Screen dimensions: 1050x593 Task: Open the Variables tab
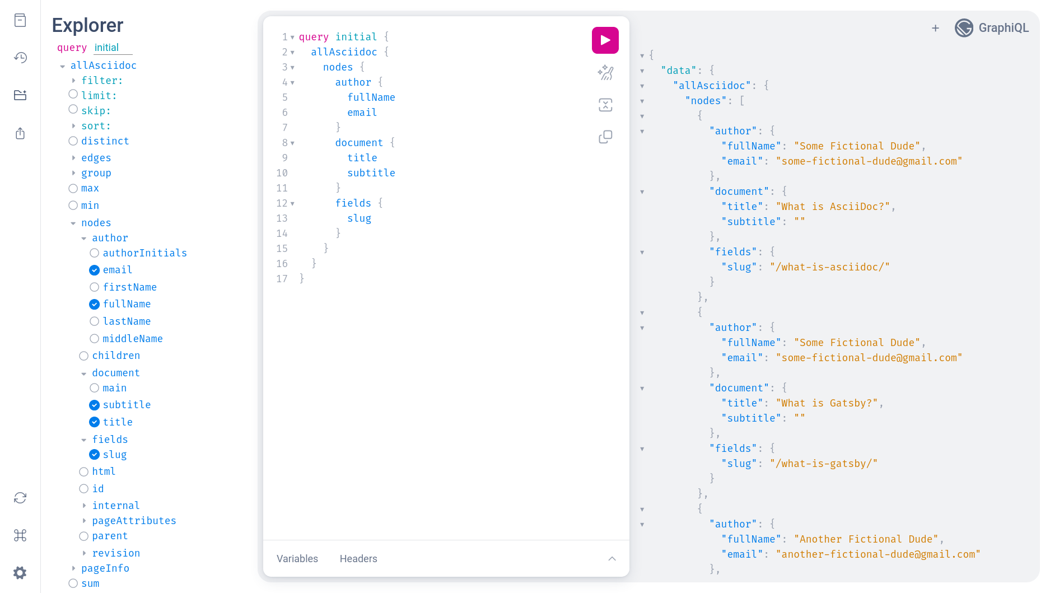[297, 559]
